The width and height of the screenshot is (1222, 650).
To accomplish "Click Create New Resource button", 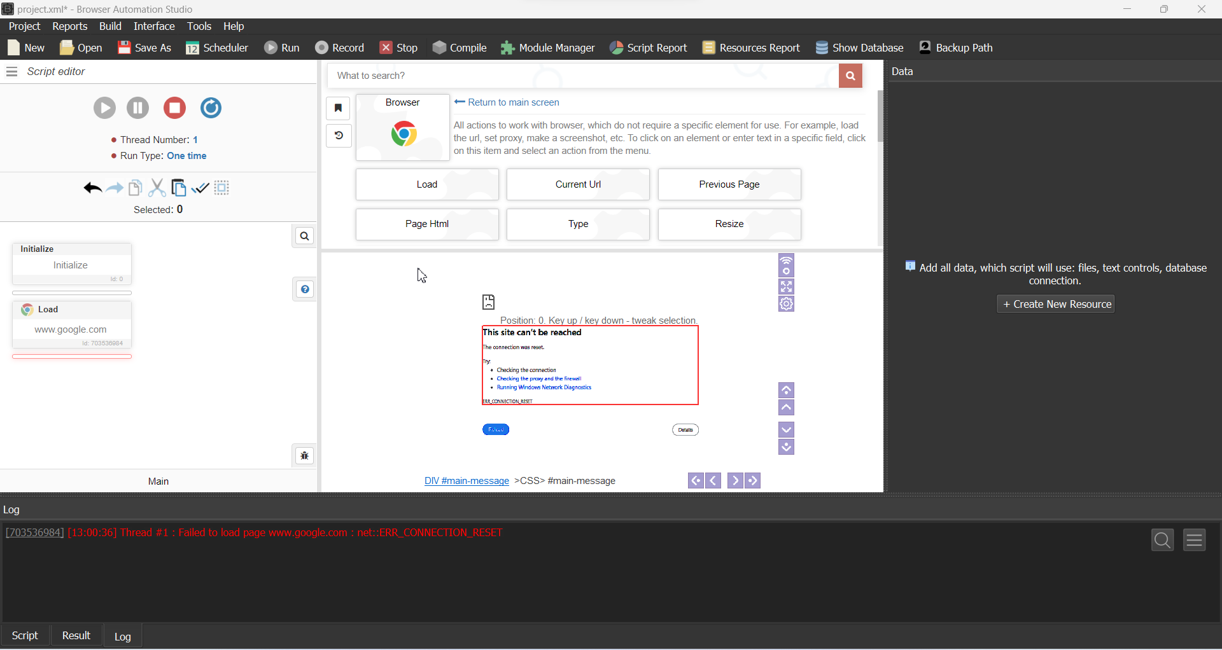I will (1056, 304).
